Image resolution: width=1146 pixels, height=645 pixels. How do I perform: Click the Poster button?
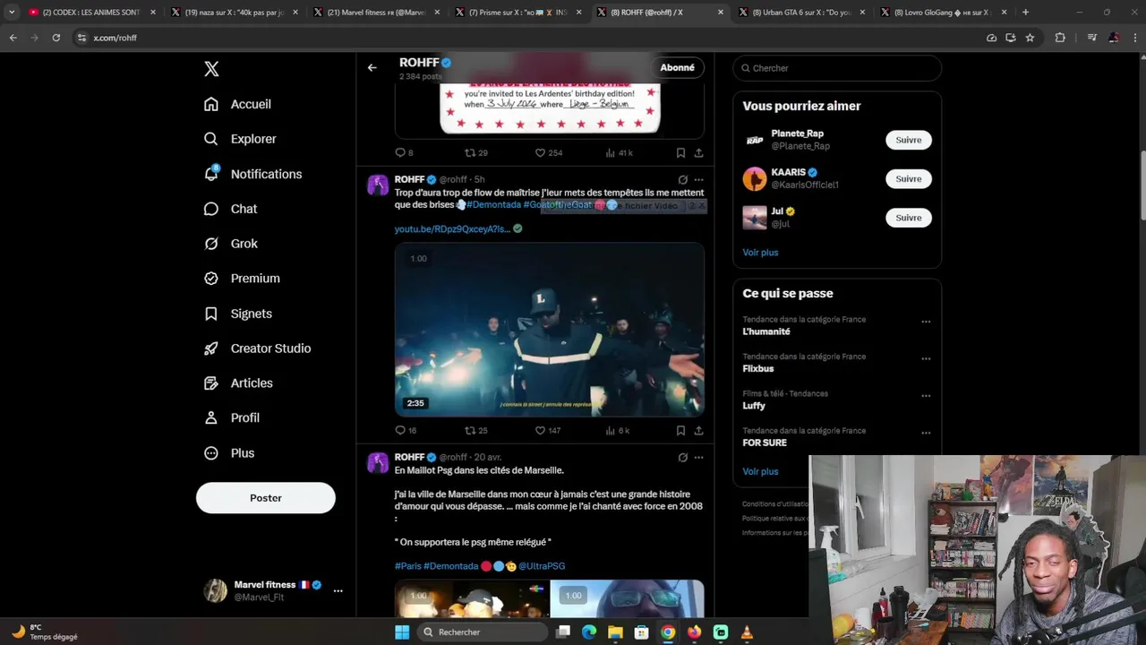pos(266,498)
